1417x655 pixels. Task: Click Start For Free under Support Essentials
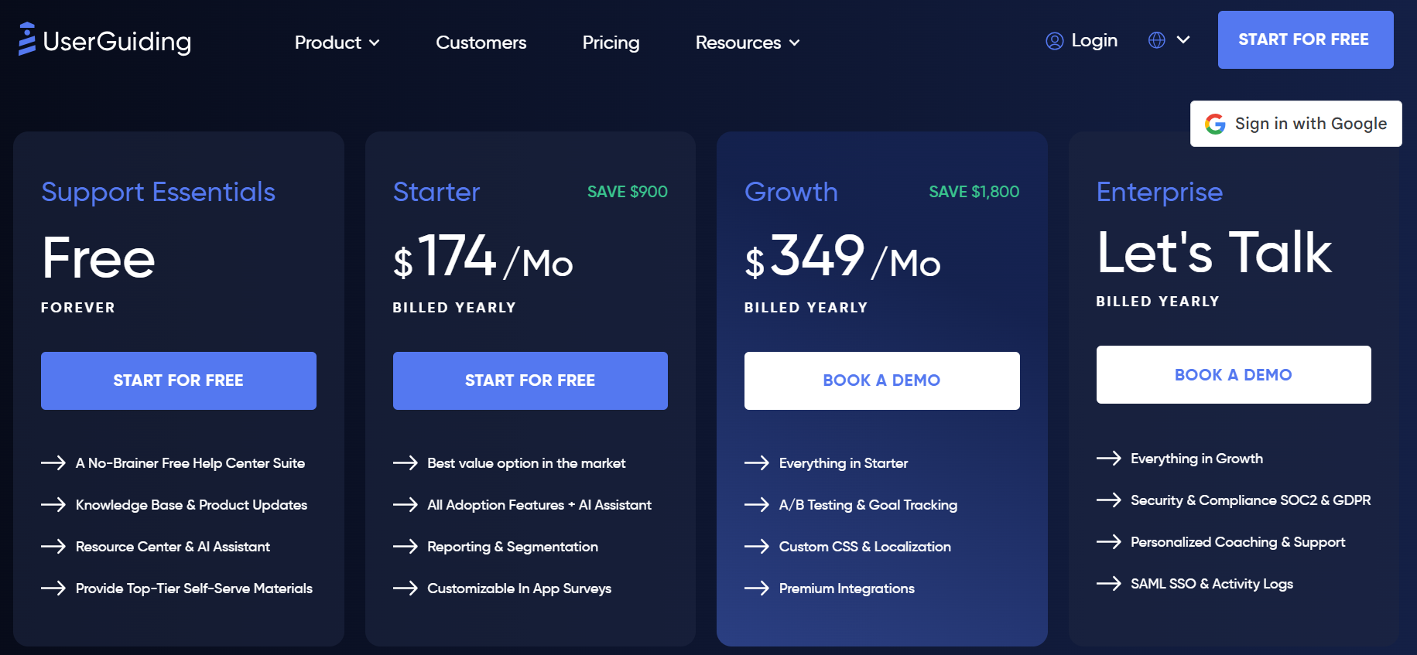coord(179,380)
